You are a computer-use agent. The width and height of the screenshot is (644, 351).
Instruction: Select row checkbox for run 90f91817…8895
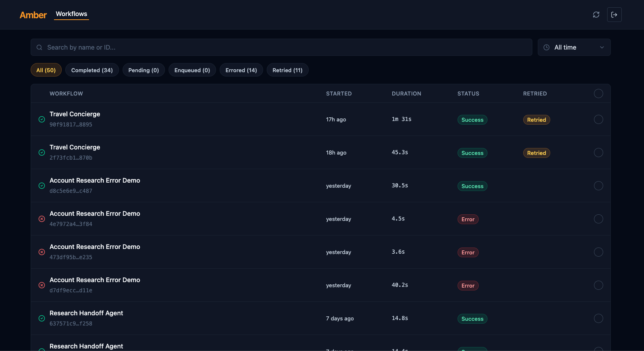pos(598,119)
